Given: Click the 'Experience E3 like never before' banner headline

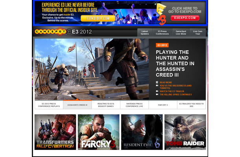Looking at the screenshot, I should 70,7.
